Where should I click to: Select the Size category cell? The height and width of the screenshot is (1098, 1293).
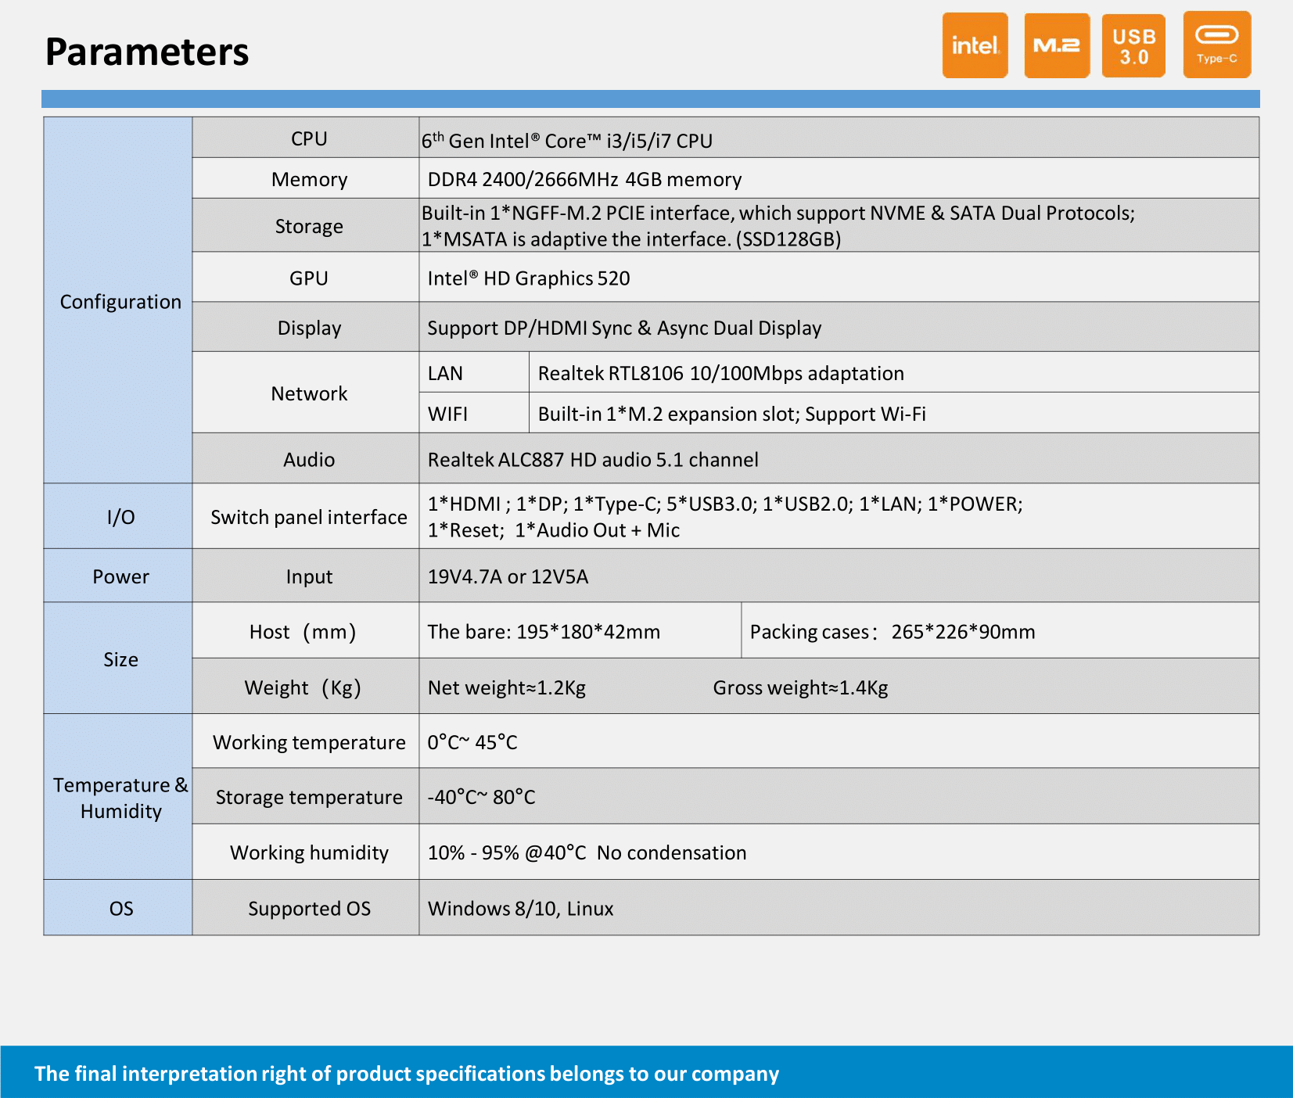[118, 658]
